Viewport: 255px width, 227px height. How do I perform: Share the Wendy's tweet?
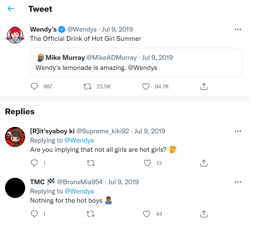pos(204,87)
